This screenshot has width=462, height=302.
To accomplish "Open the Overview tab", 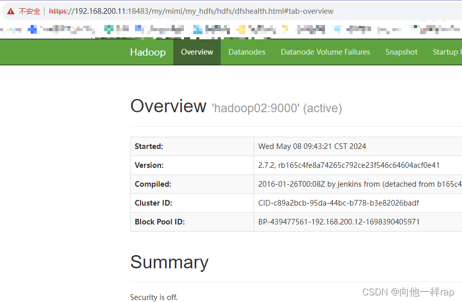I will [197, 52].
